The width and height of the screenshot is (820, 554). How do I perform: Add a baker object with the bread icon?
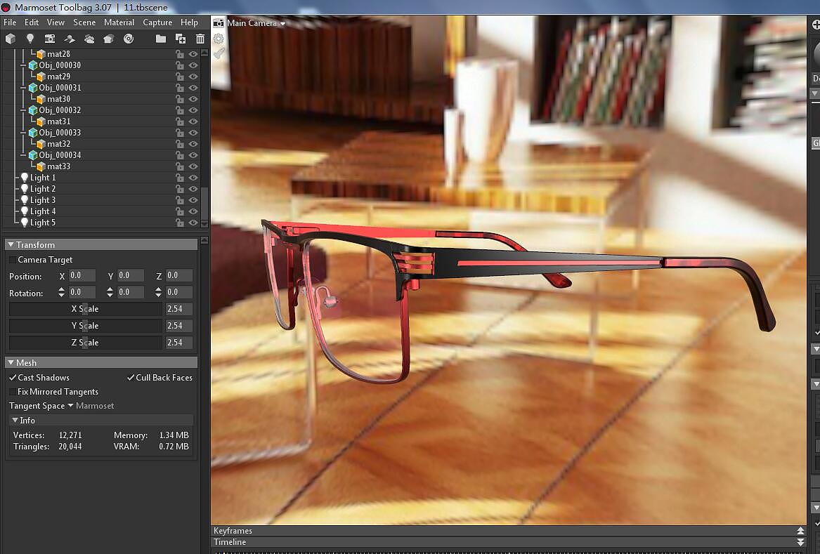(x=109, y=39)
